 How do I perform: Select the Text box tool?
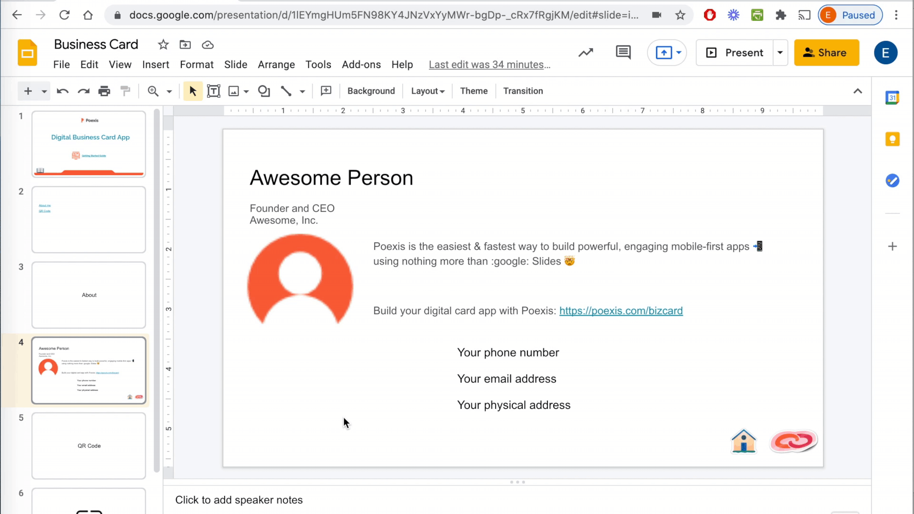click(214, 91)
